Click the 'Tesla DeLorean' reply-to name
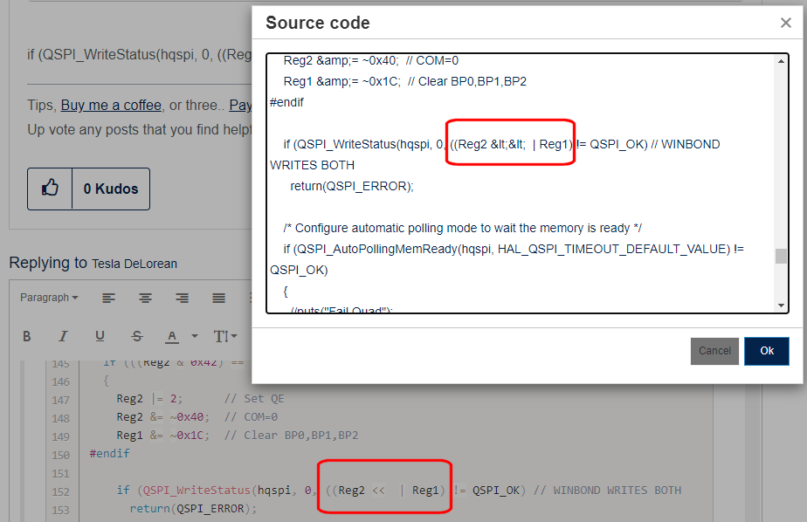Viewport: 807px width, 522px height. [134, 264]
